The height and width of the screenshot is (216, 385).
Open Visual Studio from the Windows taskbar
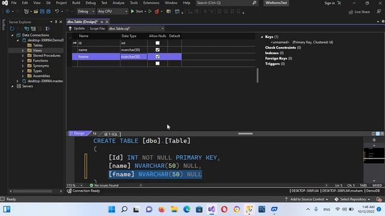212,209
